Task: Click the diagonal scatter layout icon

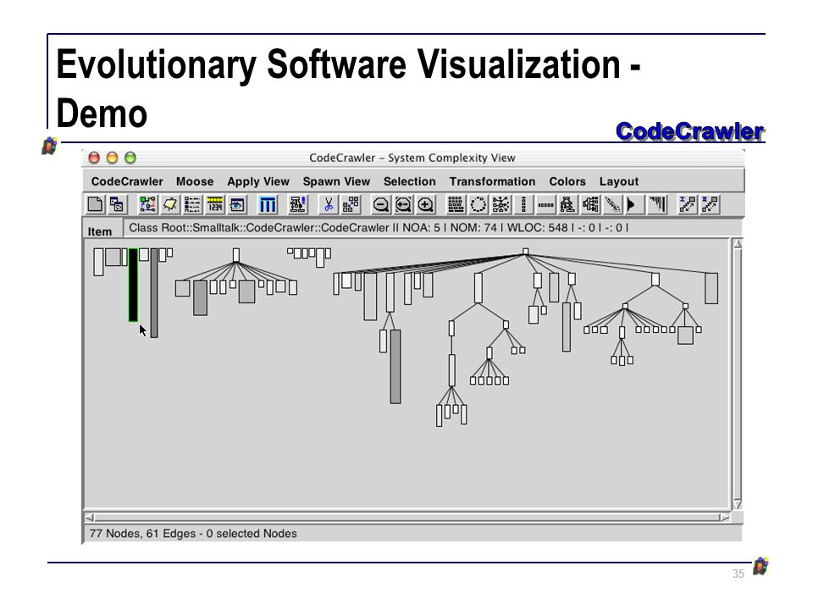Action: (x=612, y=204)
